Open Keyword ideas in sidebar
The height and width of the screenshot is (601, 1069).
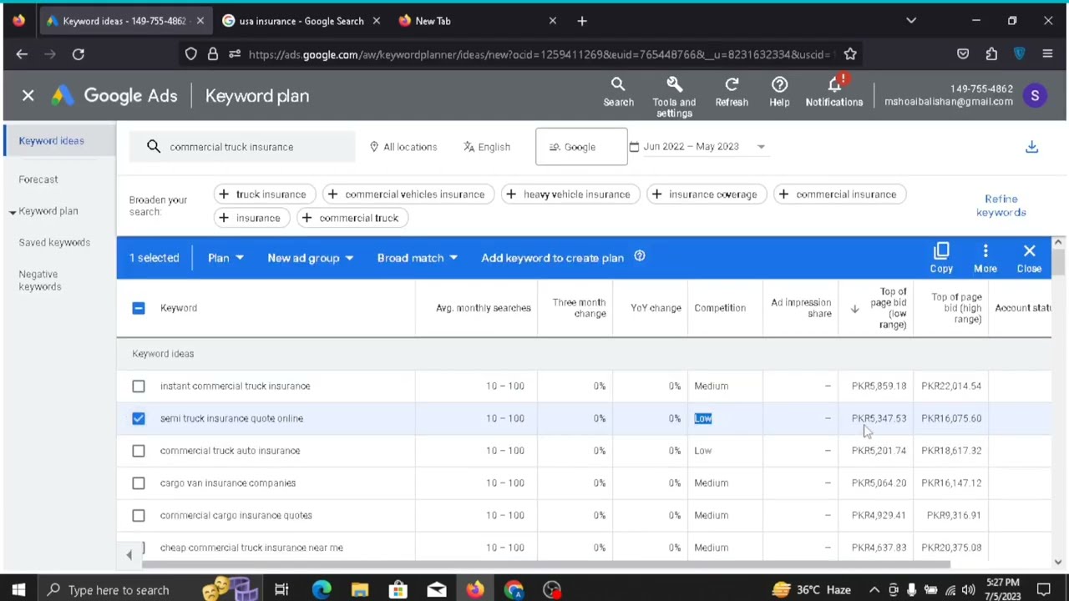click(x=51, y=141)
